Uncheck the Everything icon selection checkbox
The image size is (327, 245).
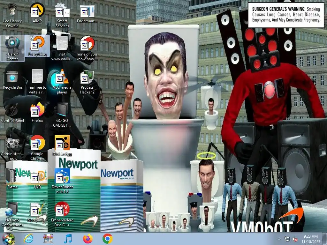[32, 38]
